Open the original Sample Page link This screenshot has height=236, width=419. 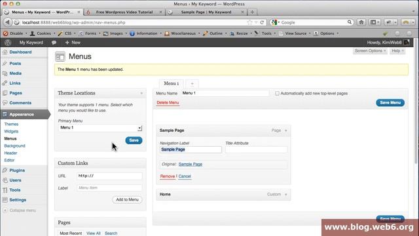tap(191, 165)
